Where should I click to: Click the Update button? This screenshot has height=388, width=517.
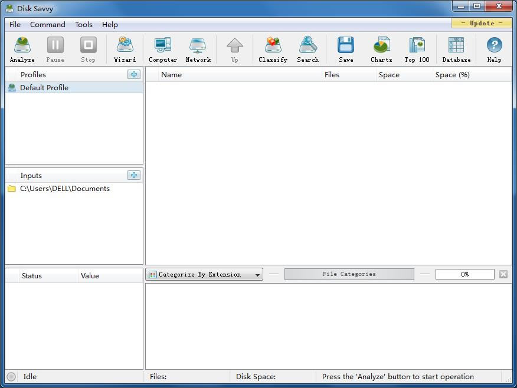(482, 23)
